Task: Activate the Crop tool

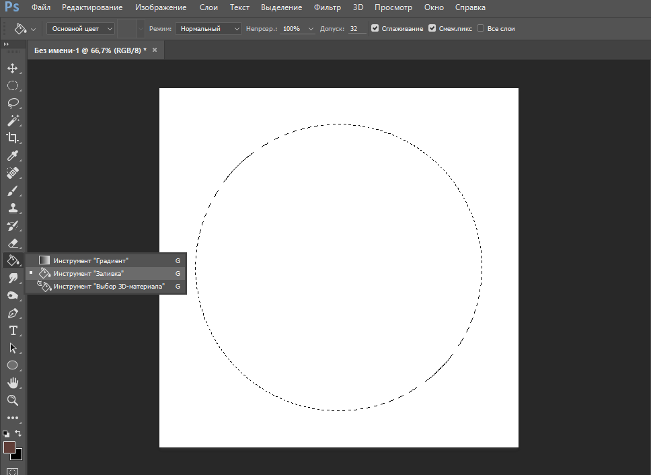Action: (12, 138)
